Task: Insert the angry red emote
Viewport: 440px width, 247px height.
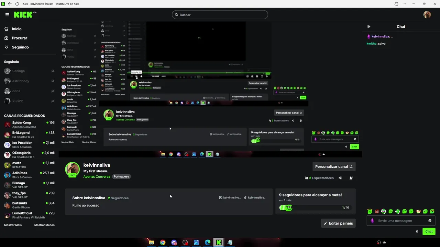Action: click(377, 211)
